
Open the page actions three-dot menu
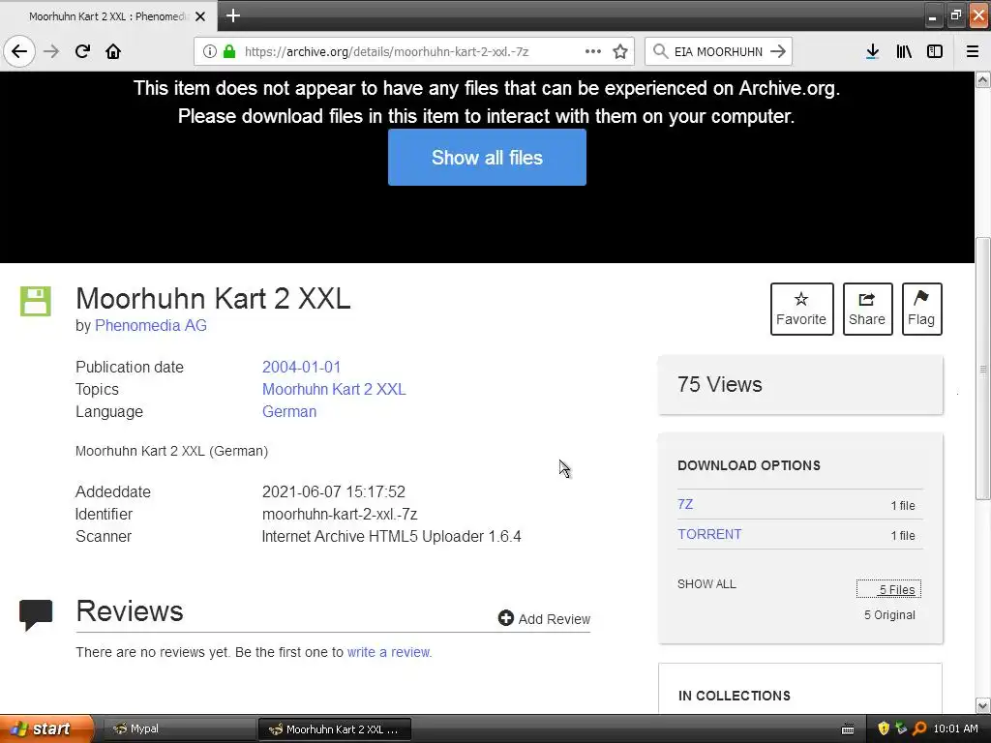(593, 51)
